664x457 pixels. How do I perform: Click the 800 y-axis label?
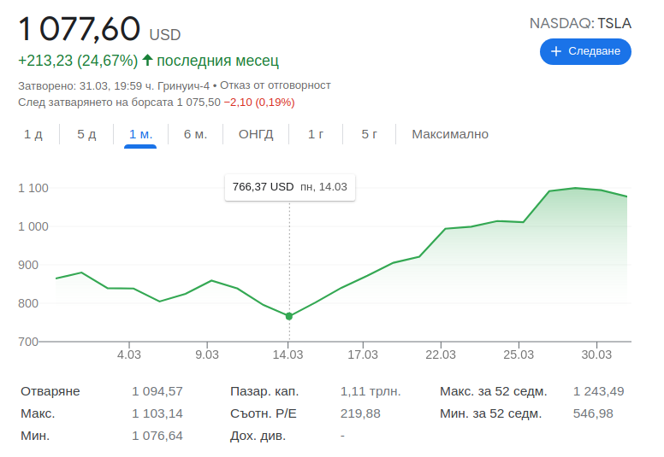coord(28,303)
